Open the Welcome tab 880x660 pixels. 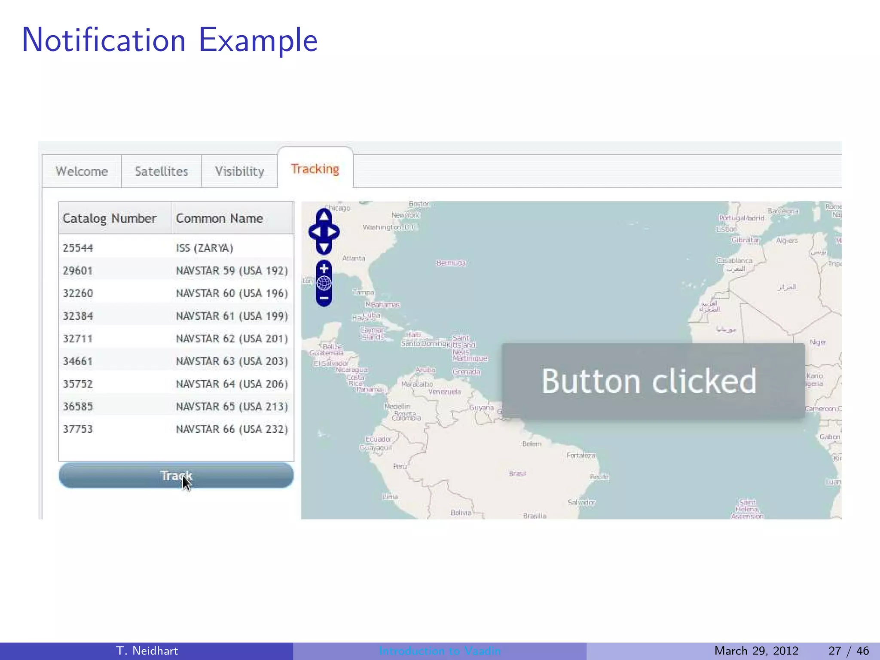(82, 171)
